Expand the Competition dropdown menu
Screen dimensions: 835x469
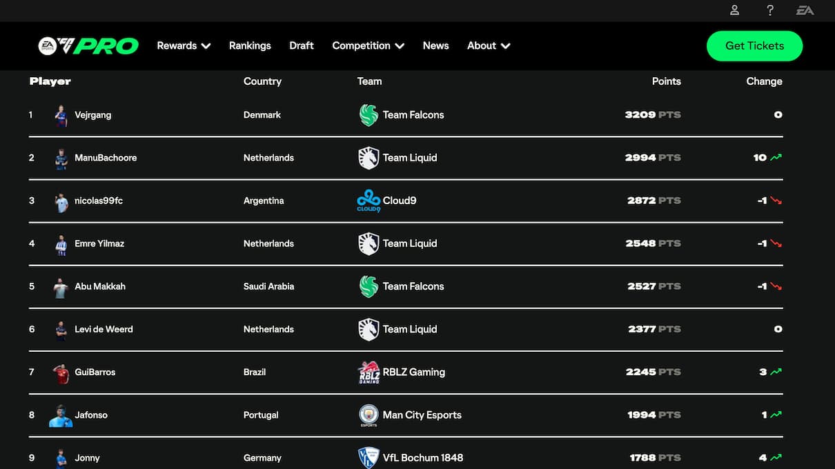tap(368, 46)
